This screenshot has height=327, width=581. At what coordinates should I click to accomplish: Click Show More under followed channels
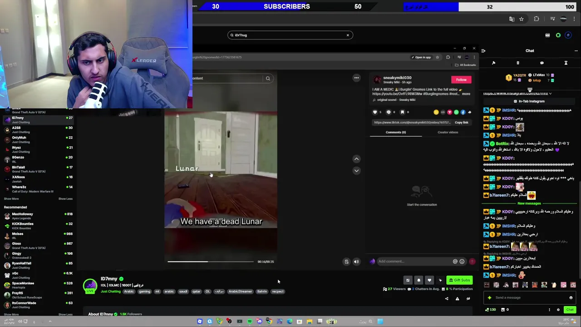click(x=11, y=199)
